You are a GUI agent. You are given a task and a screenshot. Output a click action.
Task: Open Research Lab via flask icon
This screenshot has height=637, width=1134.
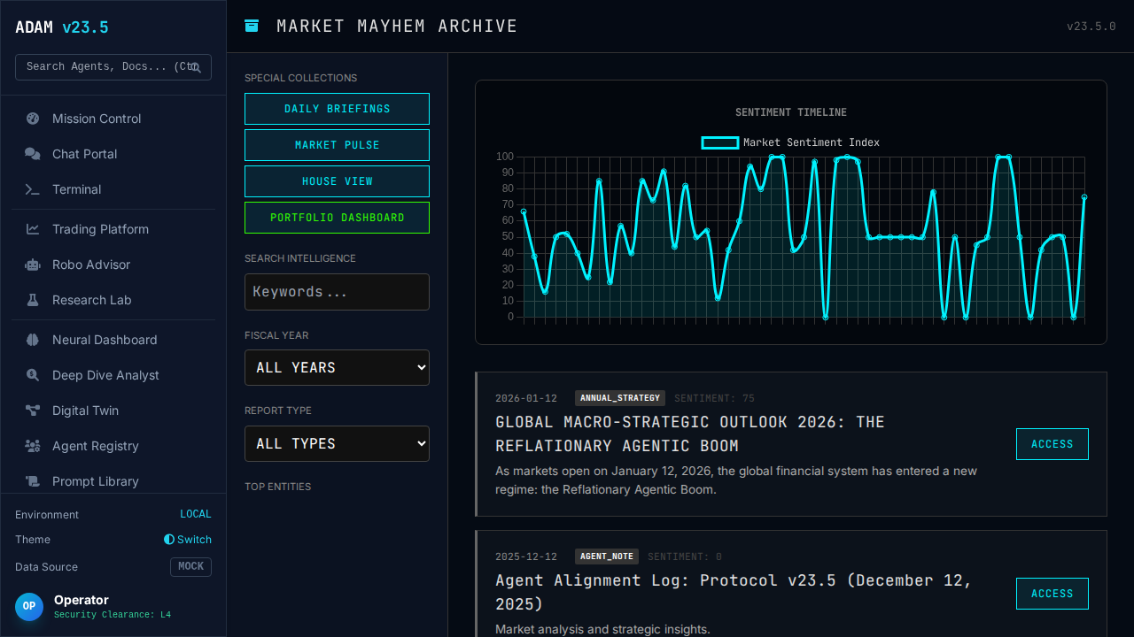(33, 300)
